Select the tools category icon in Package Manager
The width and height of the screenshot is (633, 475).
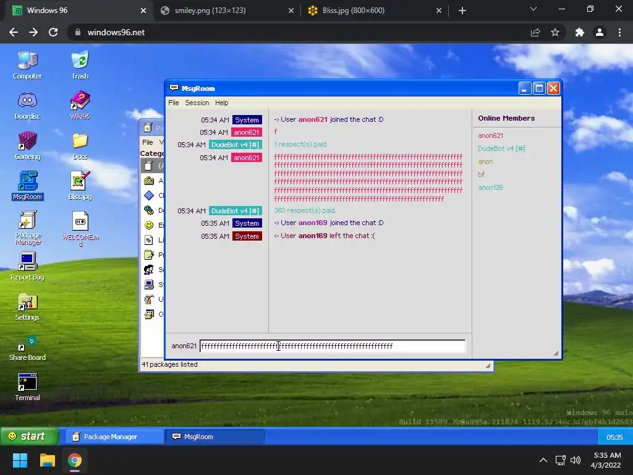(149, 299)
